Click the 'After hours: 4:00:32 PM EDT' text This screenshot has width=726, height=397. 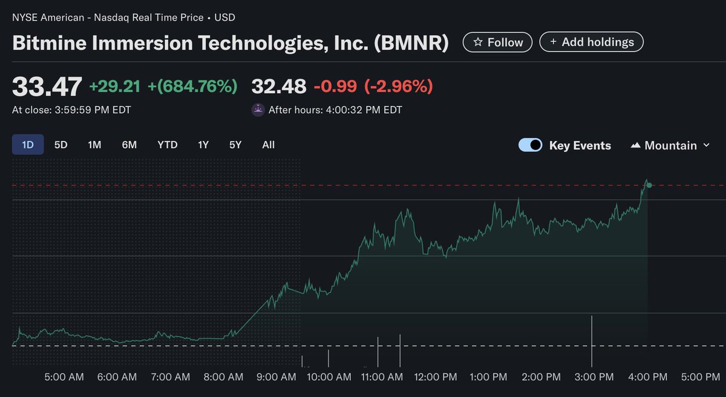pos(335,110)
